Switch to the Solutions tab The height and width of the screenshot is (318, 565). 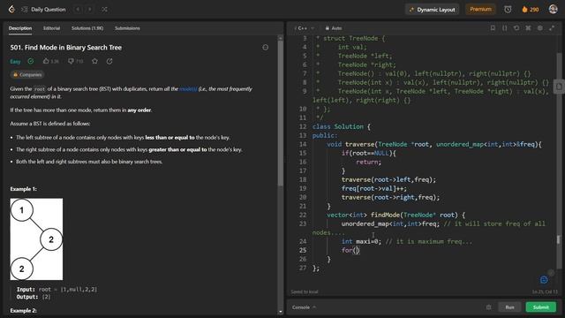tap(87, 28)
